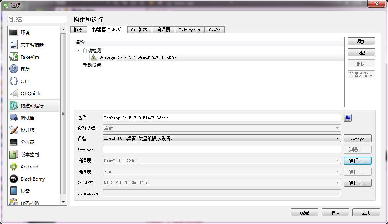Screen dimensions: 388x224
Task: Open the CMake tab
Action: (215, 30)
